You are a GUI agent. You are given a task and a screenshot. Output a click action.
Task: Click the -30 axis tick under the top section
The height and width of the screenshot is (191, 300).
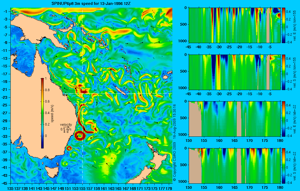219,47
